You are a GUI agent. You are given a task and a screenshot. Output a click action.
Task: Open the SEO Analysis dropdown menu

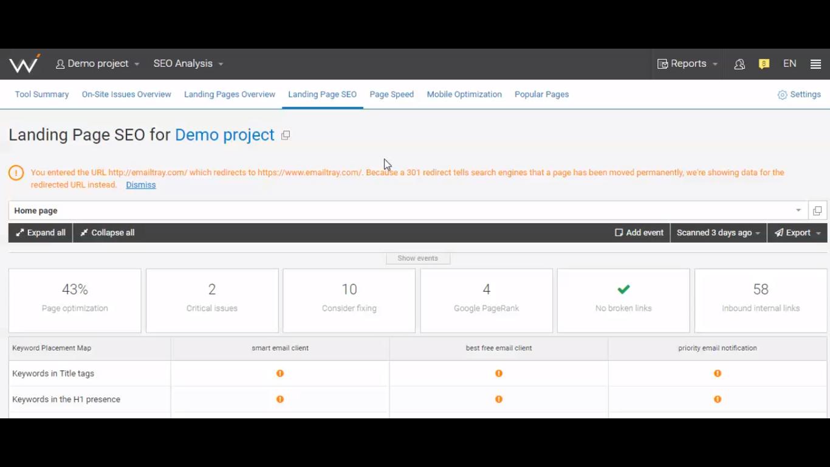(x=188, y=64)
